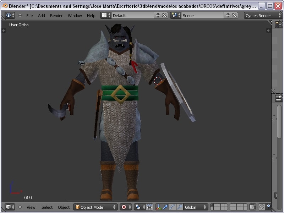The image size is (284, 213).
Task: Open the Cycles Render engine dropdown
Action: click(263, 15)
